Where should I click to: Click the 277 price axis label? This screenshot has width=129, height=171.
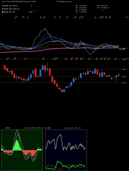point(124,83)
